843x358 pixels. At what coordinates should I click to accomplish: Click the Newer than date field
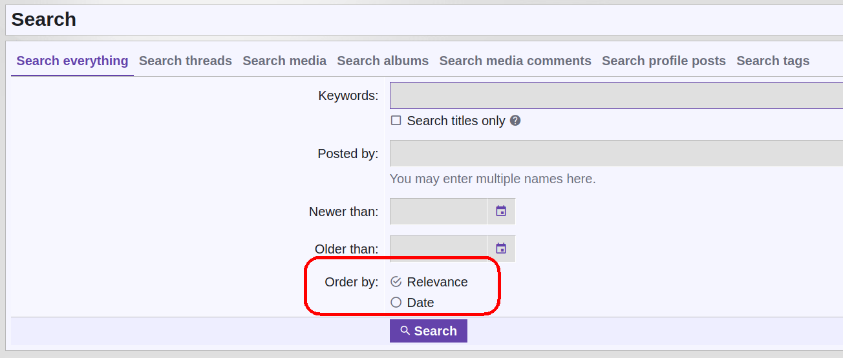(x=438, y=212)
